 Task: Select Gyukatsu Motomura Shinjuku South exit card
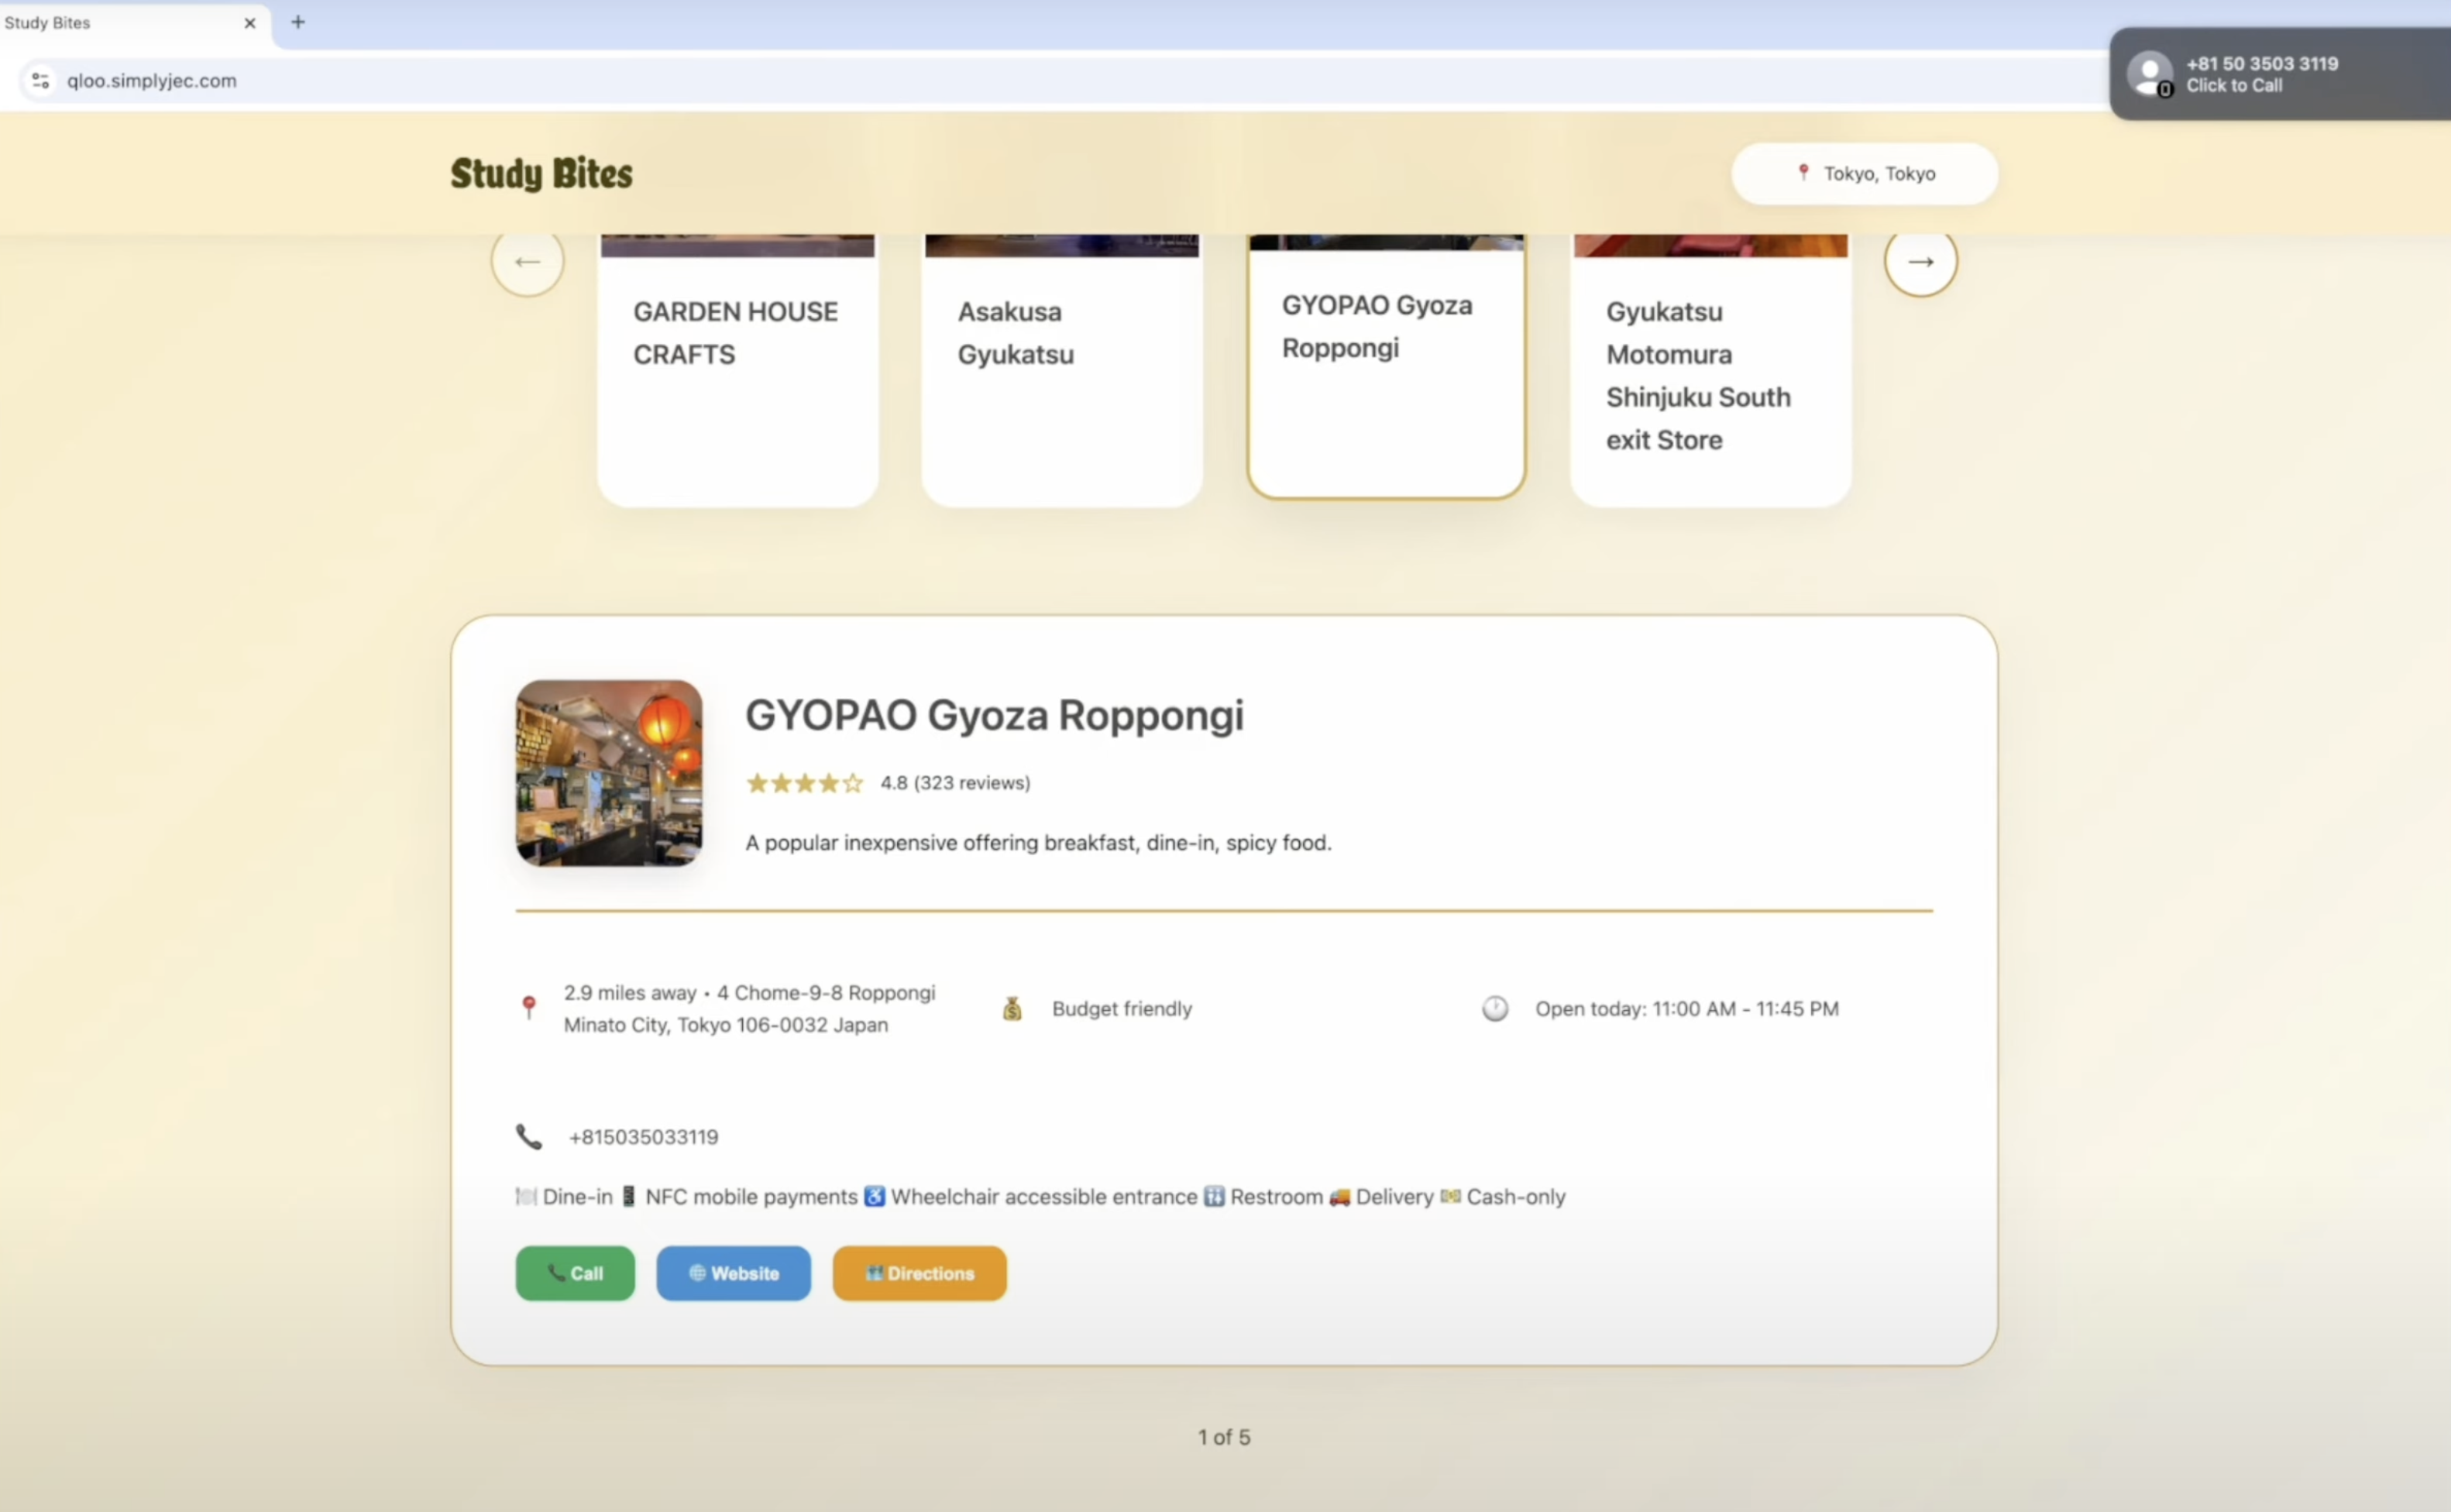pos(1709,375)
